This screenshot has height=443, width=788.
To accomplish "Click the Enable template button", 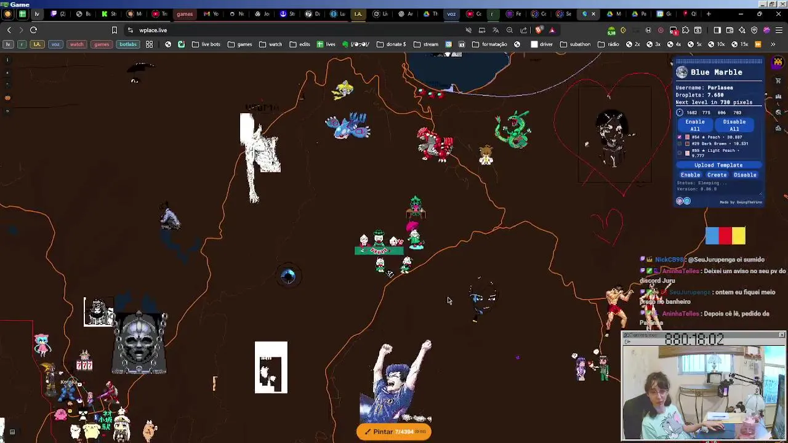I will (690, 175).
